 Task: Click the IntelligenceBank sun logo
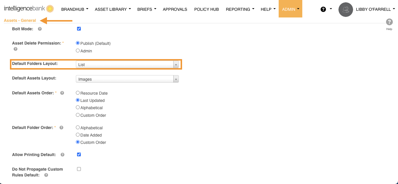point(50,9)
